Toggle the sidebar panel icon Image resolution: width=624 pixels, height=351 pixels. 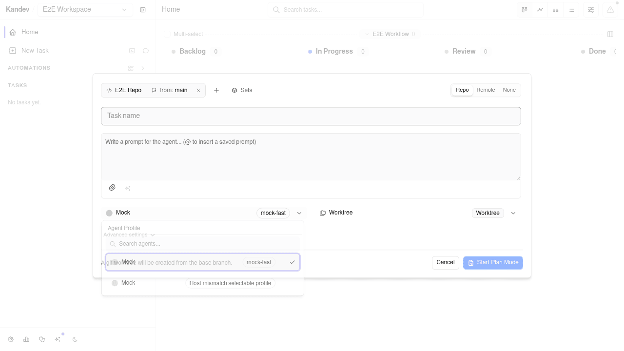click(143, 10)
